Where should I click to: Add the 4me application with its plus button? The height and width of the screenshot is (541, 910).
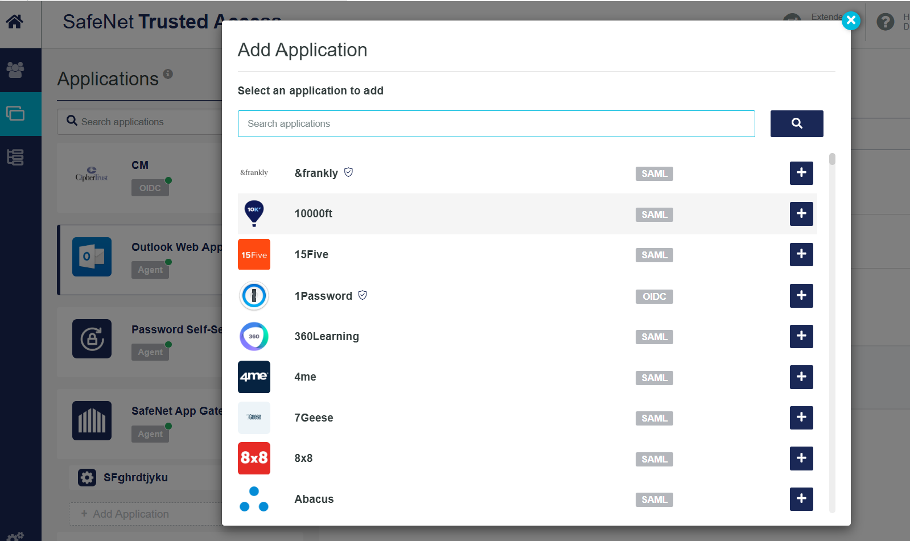(x=801, y=377)
